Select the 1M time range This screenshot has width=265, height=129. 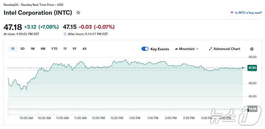click(x=33, y=49)
